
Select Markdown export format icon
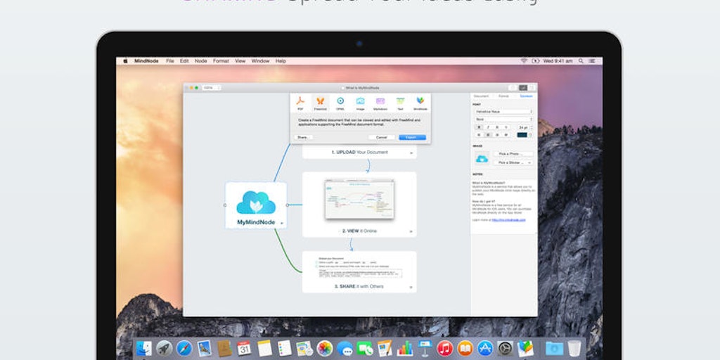380,102
